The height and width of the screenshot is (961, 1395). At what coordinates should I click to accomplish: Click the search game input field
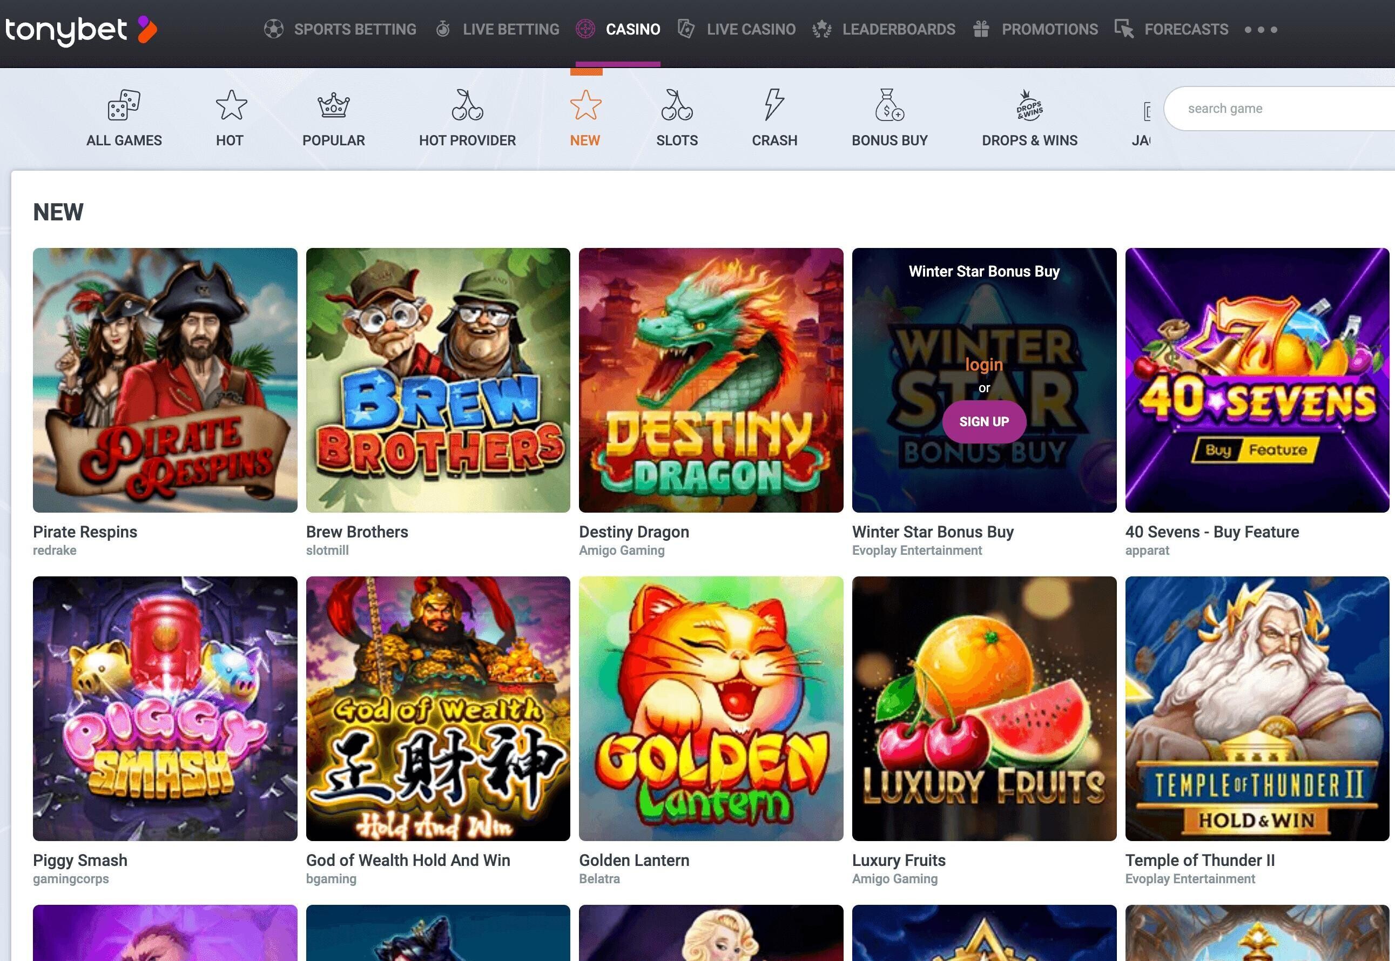coord(1279,109)
